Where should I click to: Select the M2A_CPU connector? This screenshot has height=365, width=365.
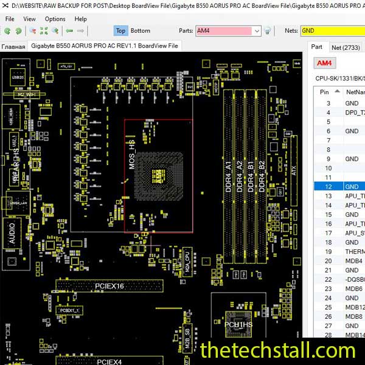point(187,262)
